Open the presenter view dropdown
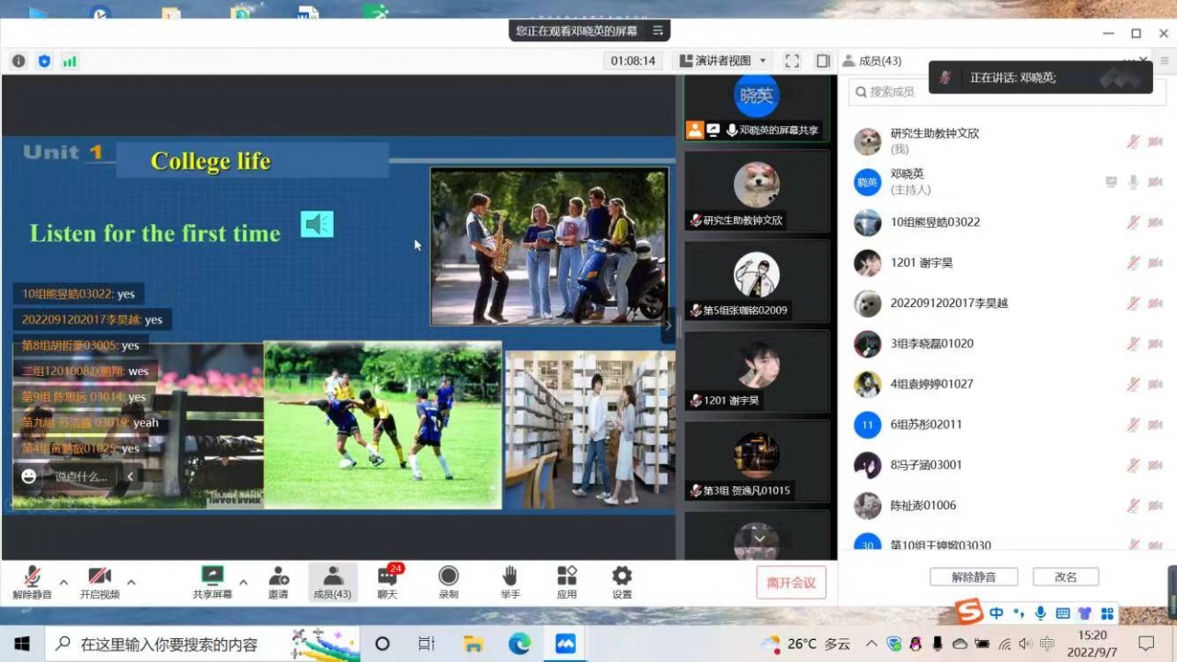Screen dimensions: 1177x662 723,61
